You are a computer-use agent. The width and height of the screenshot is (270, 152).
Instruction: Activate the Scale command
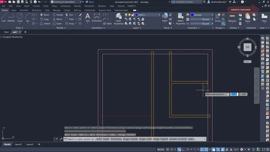57,24
